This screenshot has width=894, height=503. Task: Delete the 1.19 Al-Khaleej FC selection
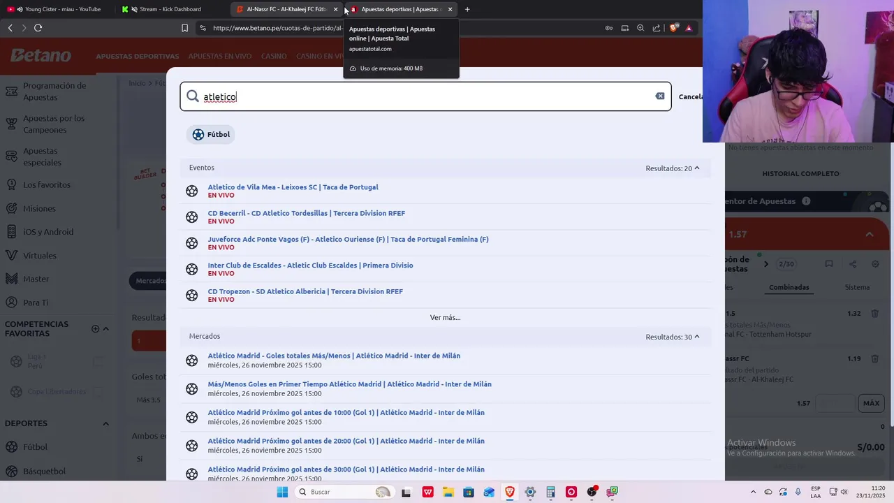874,358
